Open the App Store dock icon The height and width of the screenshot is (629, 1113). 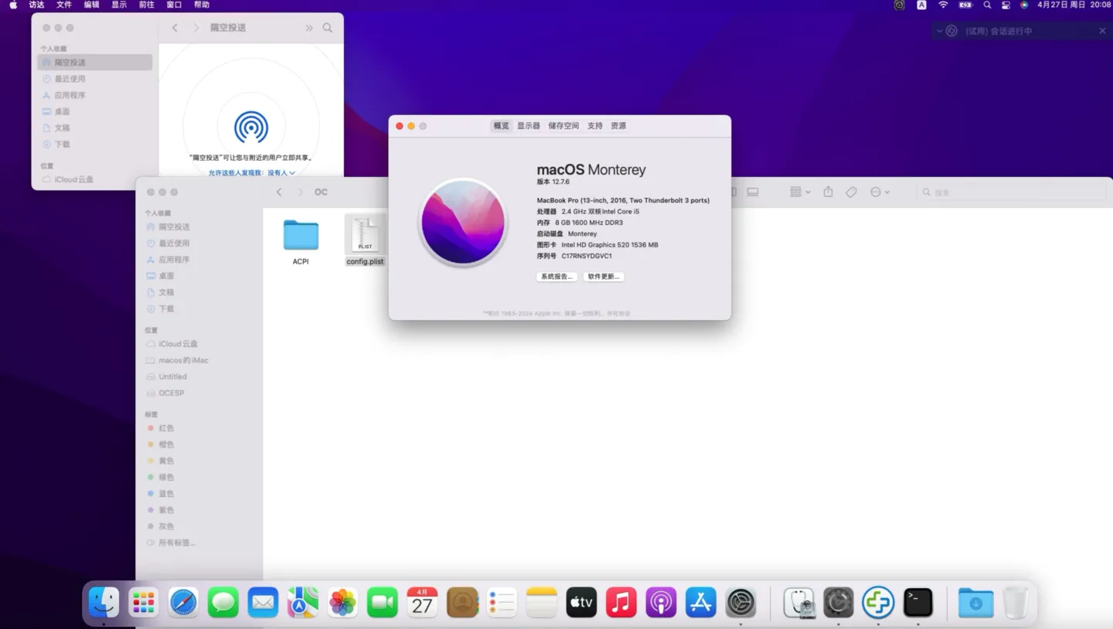(701, 603)
